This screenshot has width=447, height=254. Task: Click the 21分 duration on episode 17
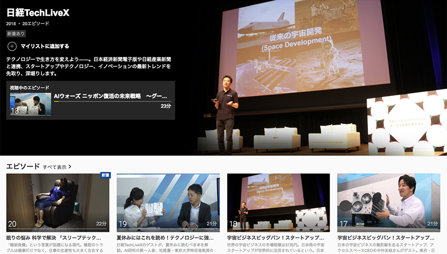432,224
